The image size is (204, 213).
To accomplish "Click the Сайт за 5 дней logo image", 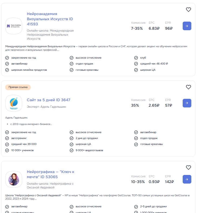I will 14,103.
